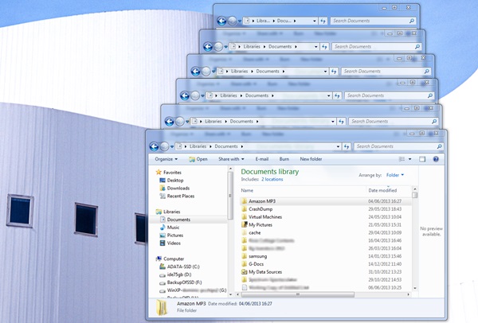478x323 pixels.
Task: Click the Change your view button
Action: point(402,159)
